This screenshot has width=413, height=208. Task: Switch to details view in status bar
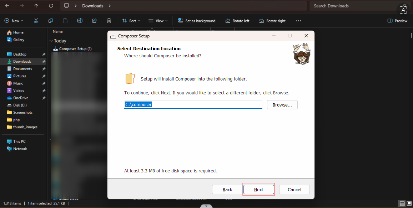[402, 203]
